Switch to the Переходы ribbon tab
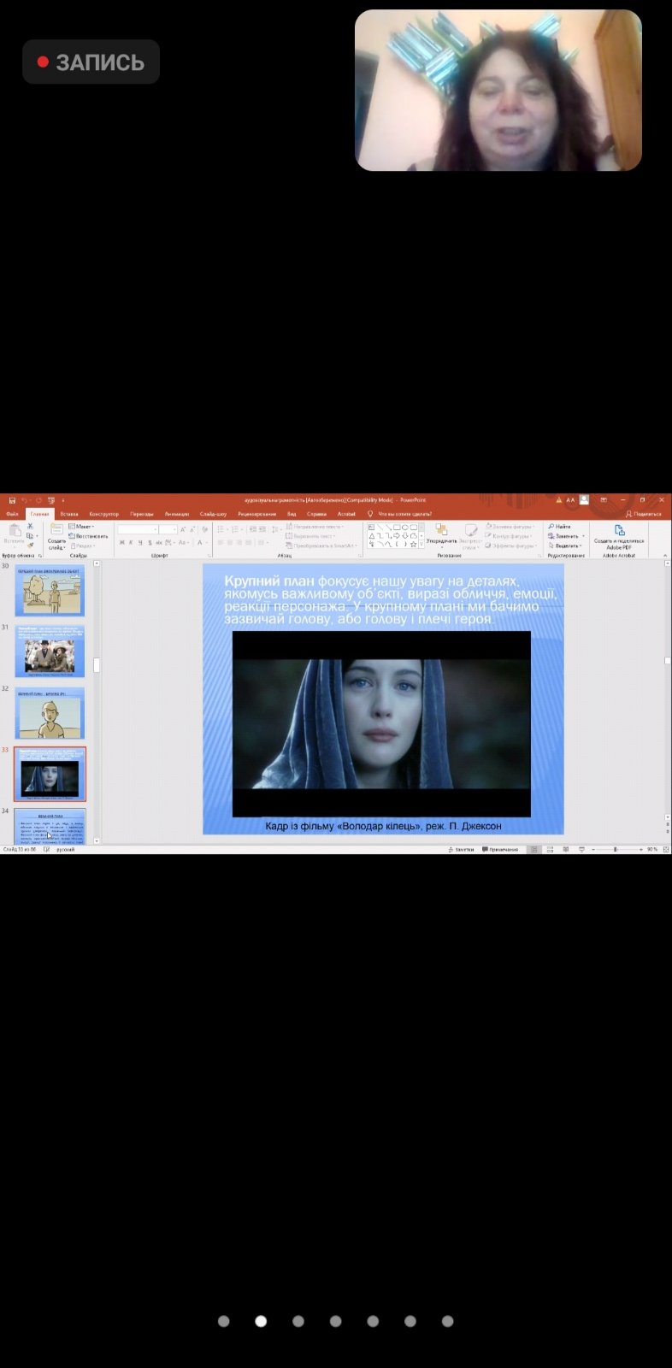Screen dimensions: 672x1368 coord(142,514)
